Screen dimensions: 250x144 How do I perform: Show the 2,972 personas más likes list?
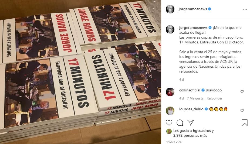pos(190,135)
